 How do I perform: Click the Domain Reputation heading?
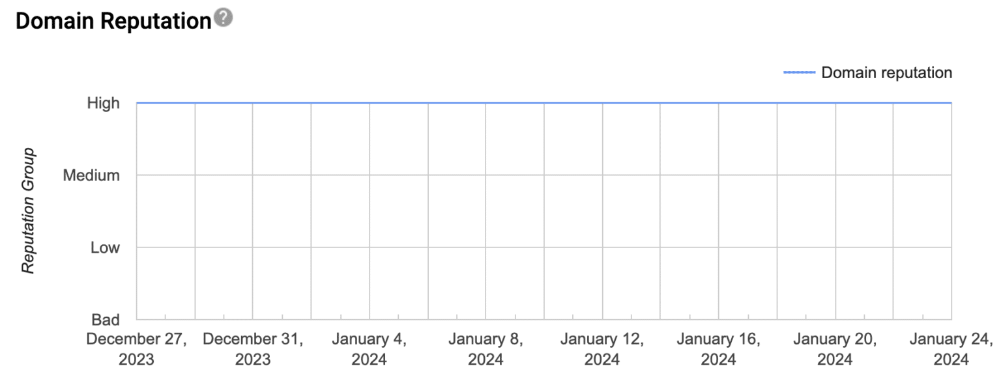(113, 21)
